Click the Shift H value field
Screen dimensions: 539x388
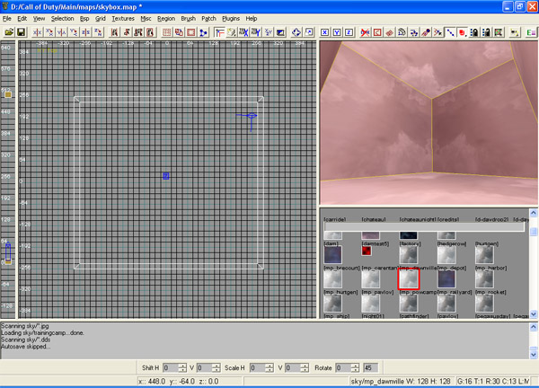click(171, 367)
